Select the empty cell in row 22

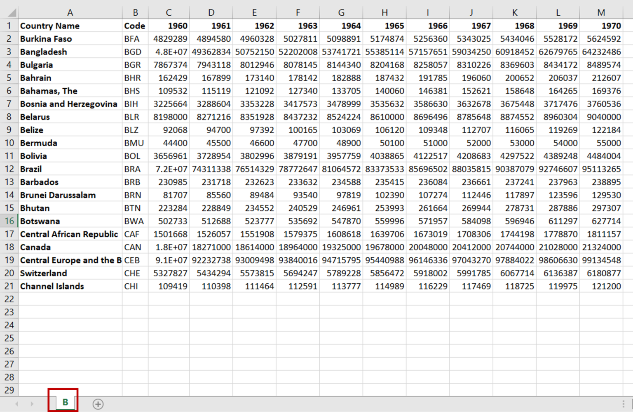(70, 299)
